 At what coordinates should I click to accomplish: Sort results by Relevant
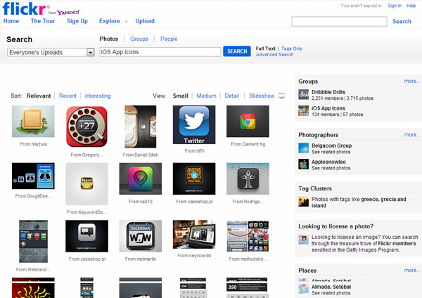(x=39, y=96)
